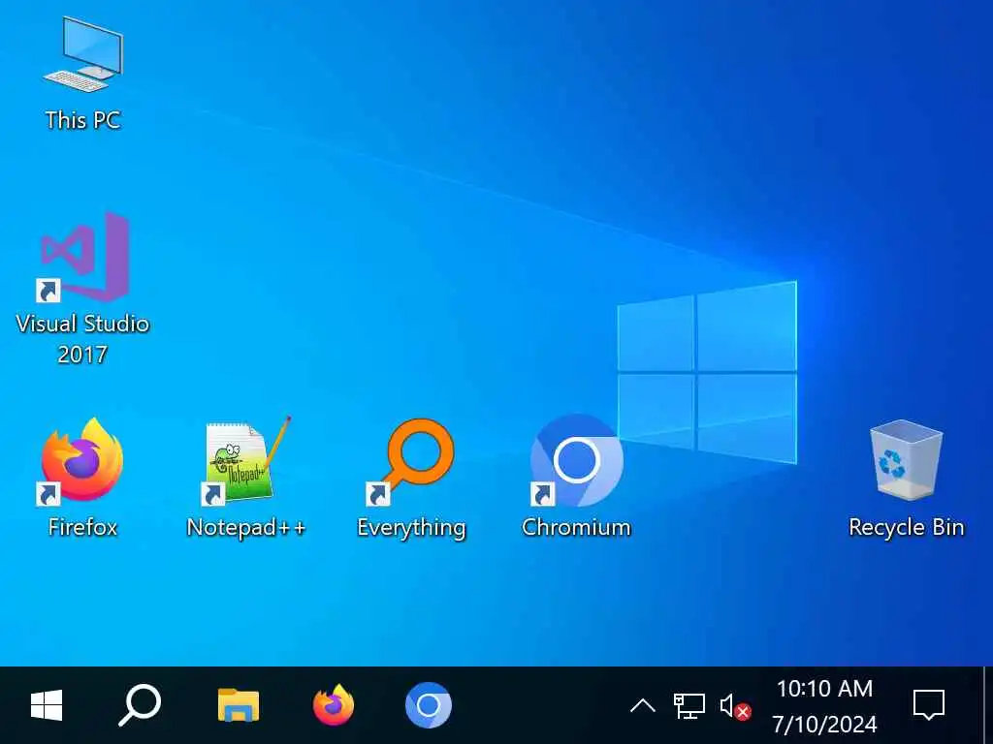Open File Explorer from the taskbar
The height and width of the screenshot is (744, 993).
tap(239, 705)
